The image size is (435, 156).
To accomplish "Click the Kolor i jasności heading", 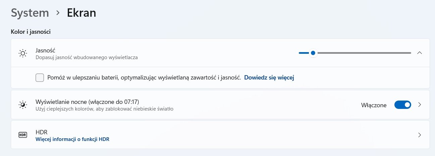I will click(31, 32).
